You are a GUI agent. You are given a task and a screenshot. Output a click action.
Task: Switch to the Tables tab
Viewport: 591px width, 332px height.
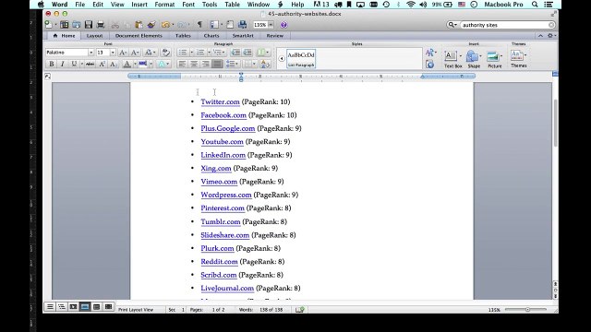[183, 36]
